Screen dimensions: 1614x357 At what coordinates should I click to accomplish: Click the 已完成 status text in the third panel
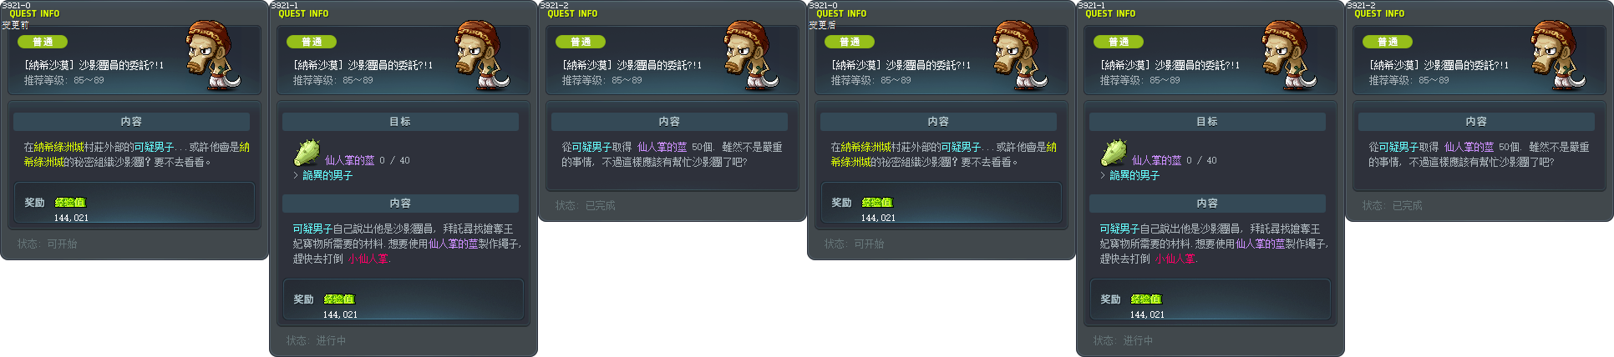[600, 205]
